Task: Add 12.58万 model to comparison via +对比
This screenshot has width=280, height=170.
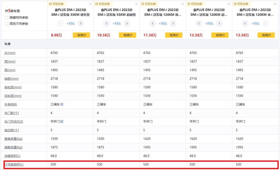Action: pyautogui.click(x=209, y=24)
